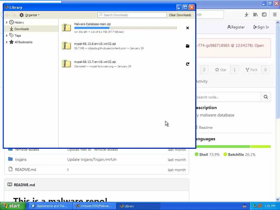This screenshot has width=280, height=210.
Task: Star the repository
Action: point(221,70)
